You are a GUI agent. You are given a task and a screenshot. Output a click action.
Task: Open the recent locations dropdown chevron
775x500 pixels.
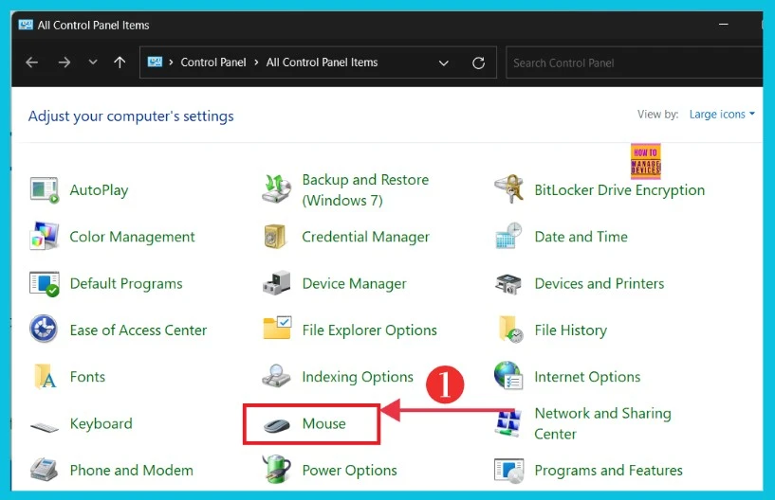coord(93,62)
